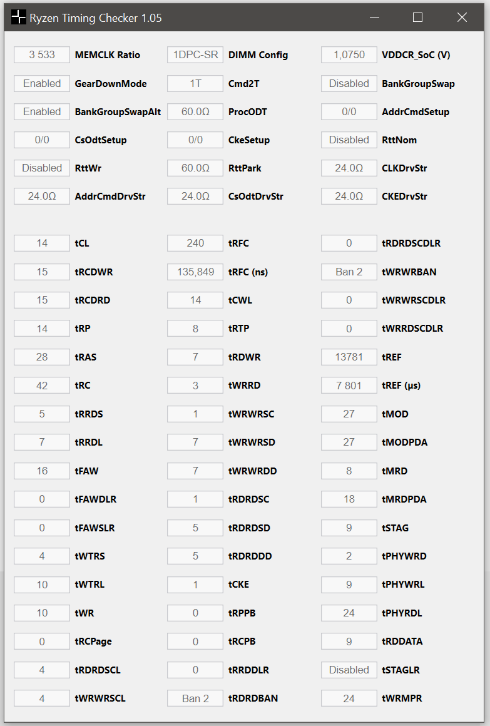
Task: Click the CLKDrvStr 24.0Ω field
Action: pos(349,168)
